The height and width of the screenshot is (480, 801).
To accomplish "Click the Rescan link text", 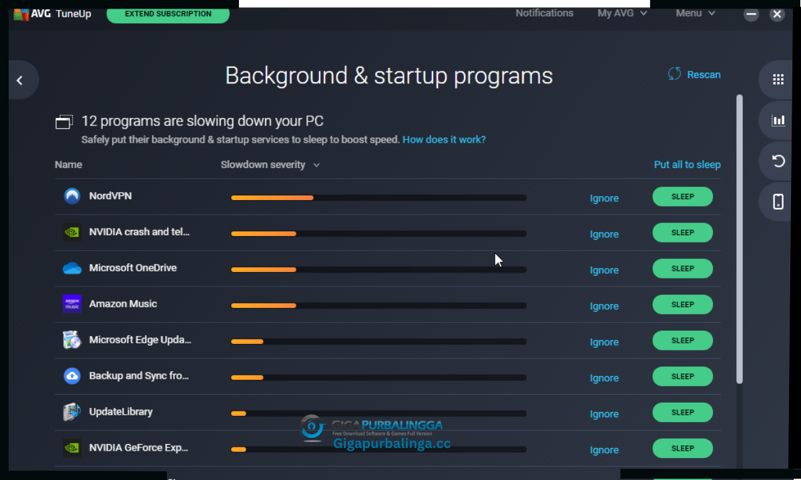I will (x=704, y=75).
